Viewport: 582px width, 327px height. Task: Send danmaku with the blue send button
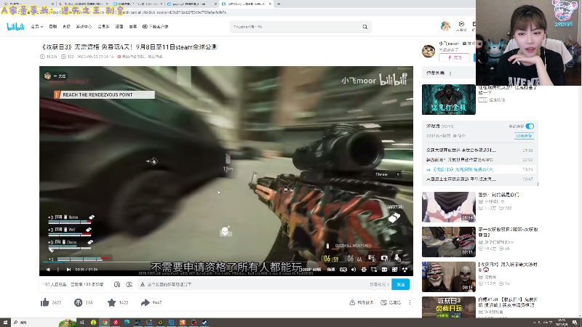tap(401, 284)
